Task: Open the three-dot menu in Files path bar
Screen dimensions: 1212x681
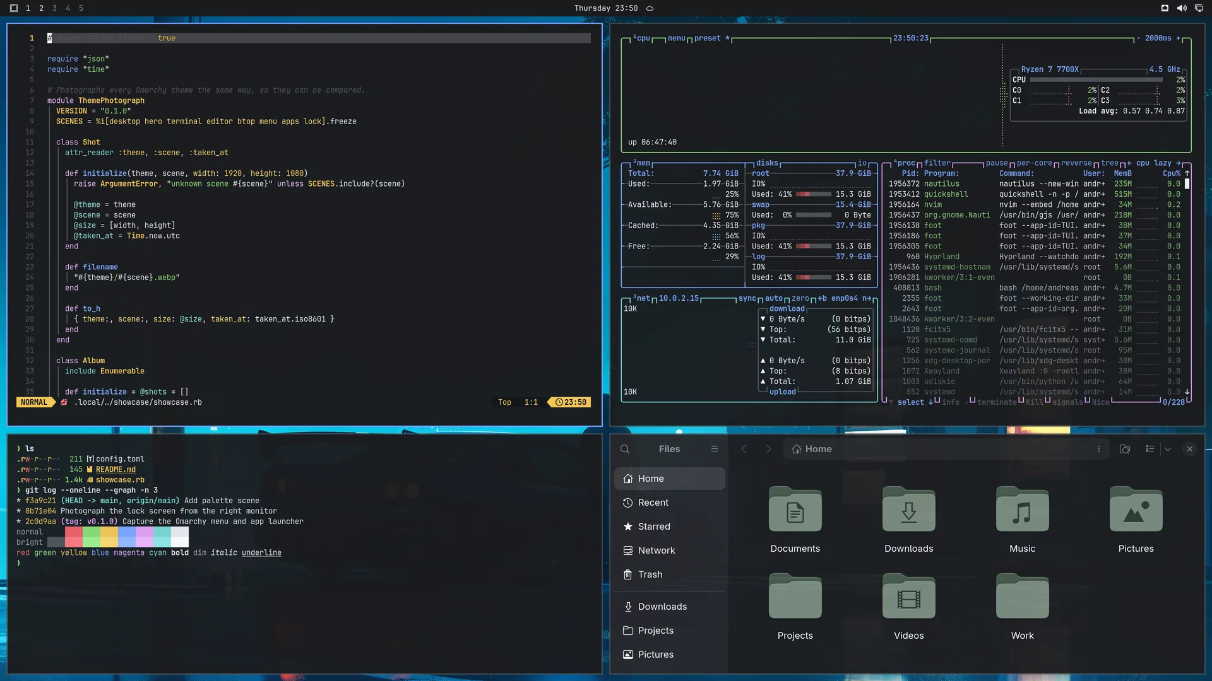Action: click(x=1099, y=449)
